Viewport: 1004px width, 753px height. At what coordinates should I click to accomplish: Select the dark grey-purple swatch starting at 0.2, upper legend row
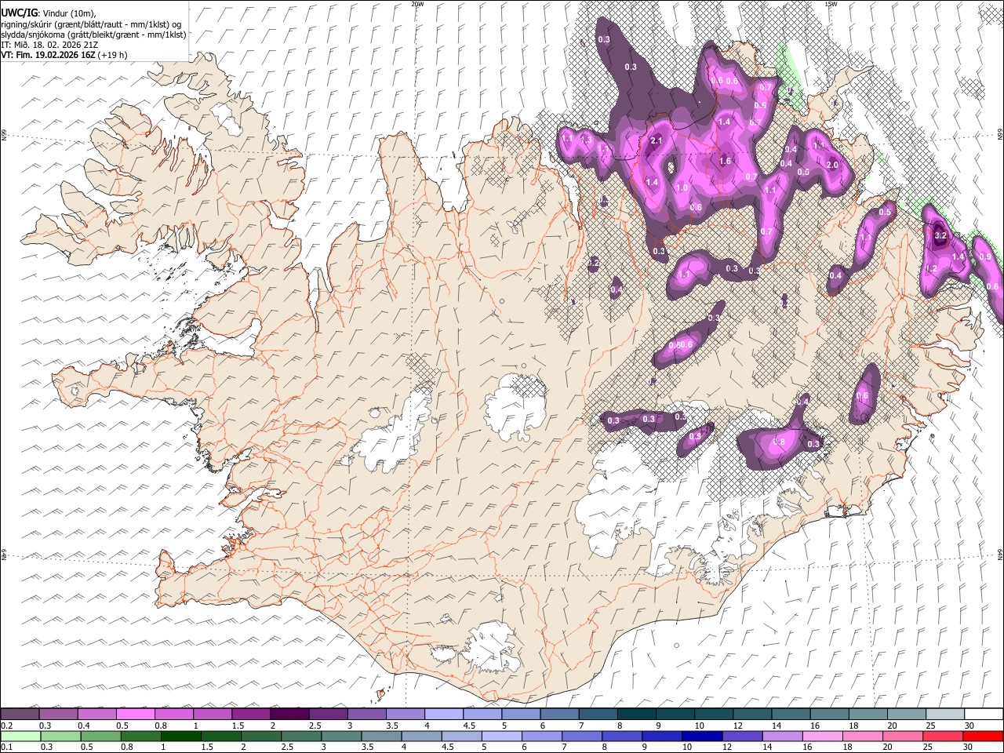pos(20,715)
